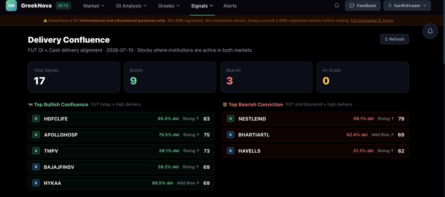Click the A grade badge for NESTLEIND

231,119
